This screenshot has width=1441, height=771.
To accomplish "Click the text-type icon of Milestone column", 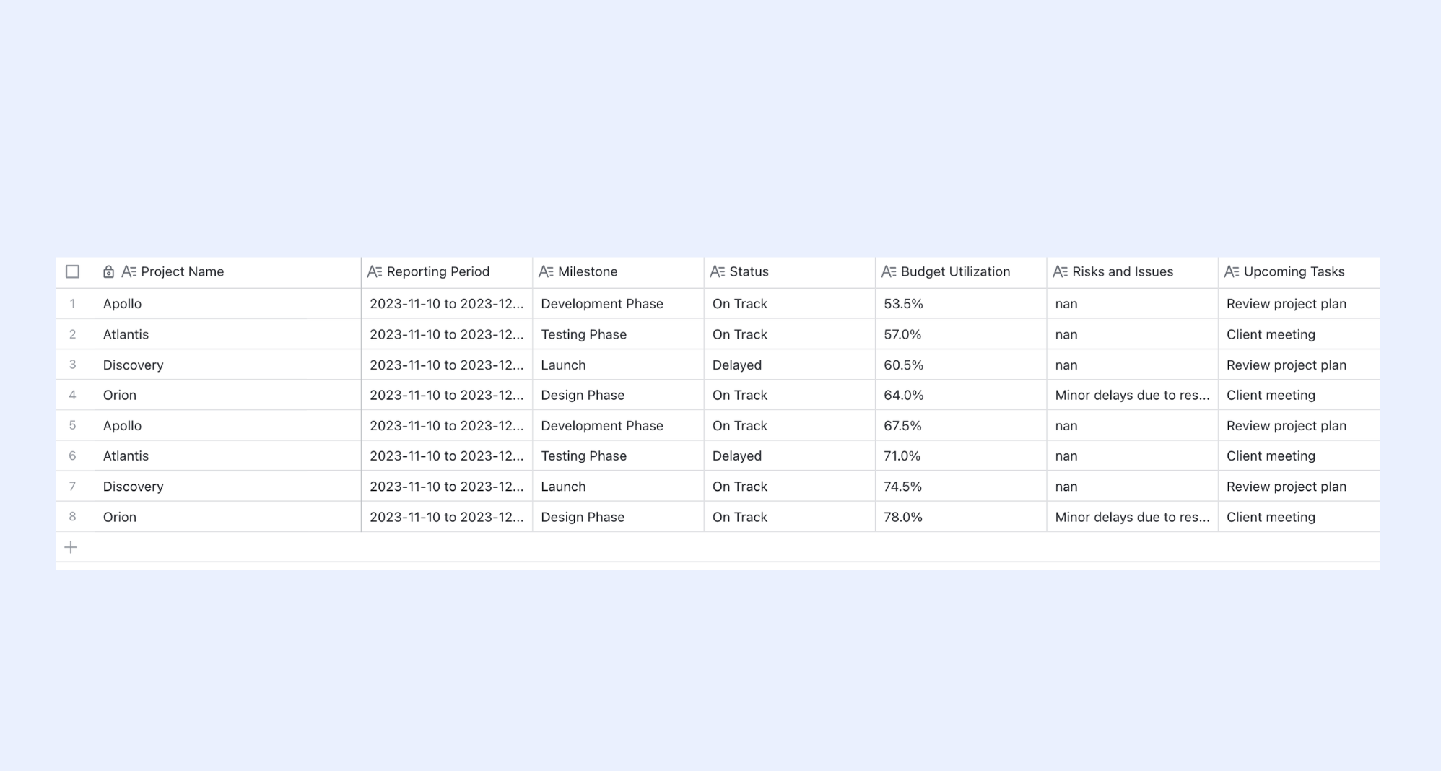I will 547,272.
